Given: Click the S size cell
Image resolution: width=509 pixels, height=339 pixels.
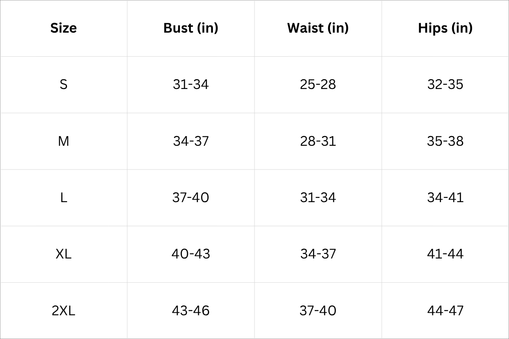Looking at the screenshot, I should [64, 84].
